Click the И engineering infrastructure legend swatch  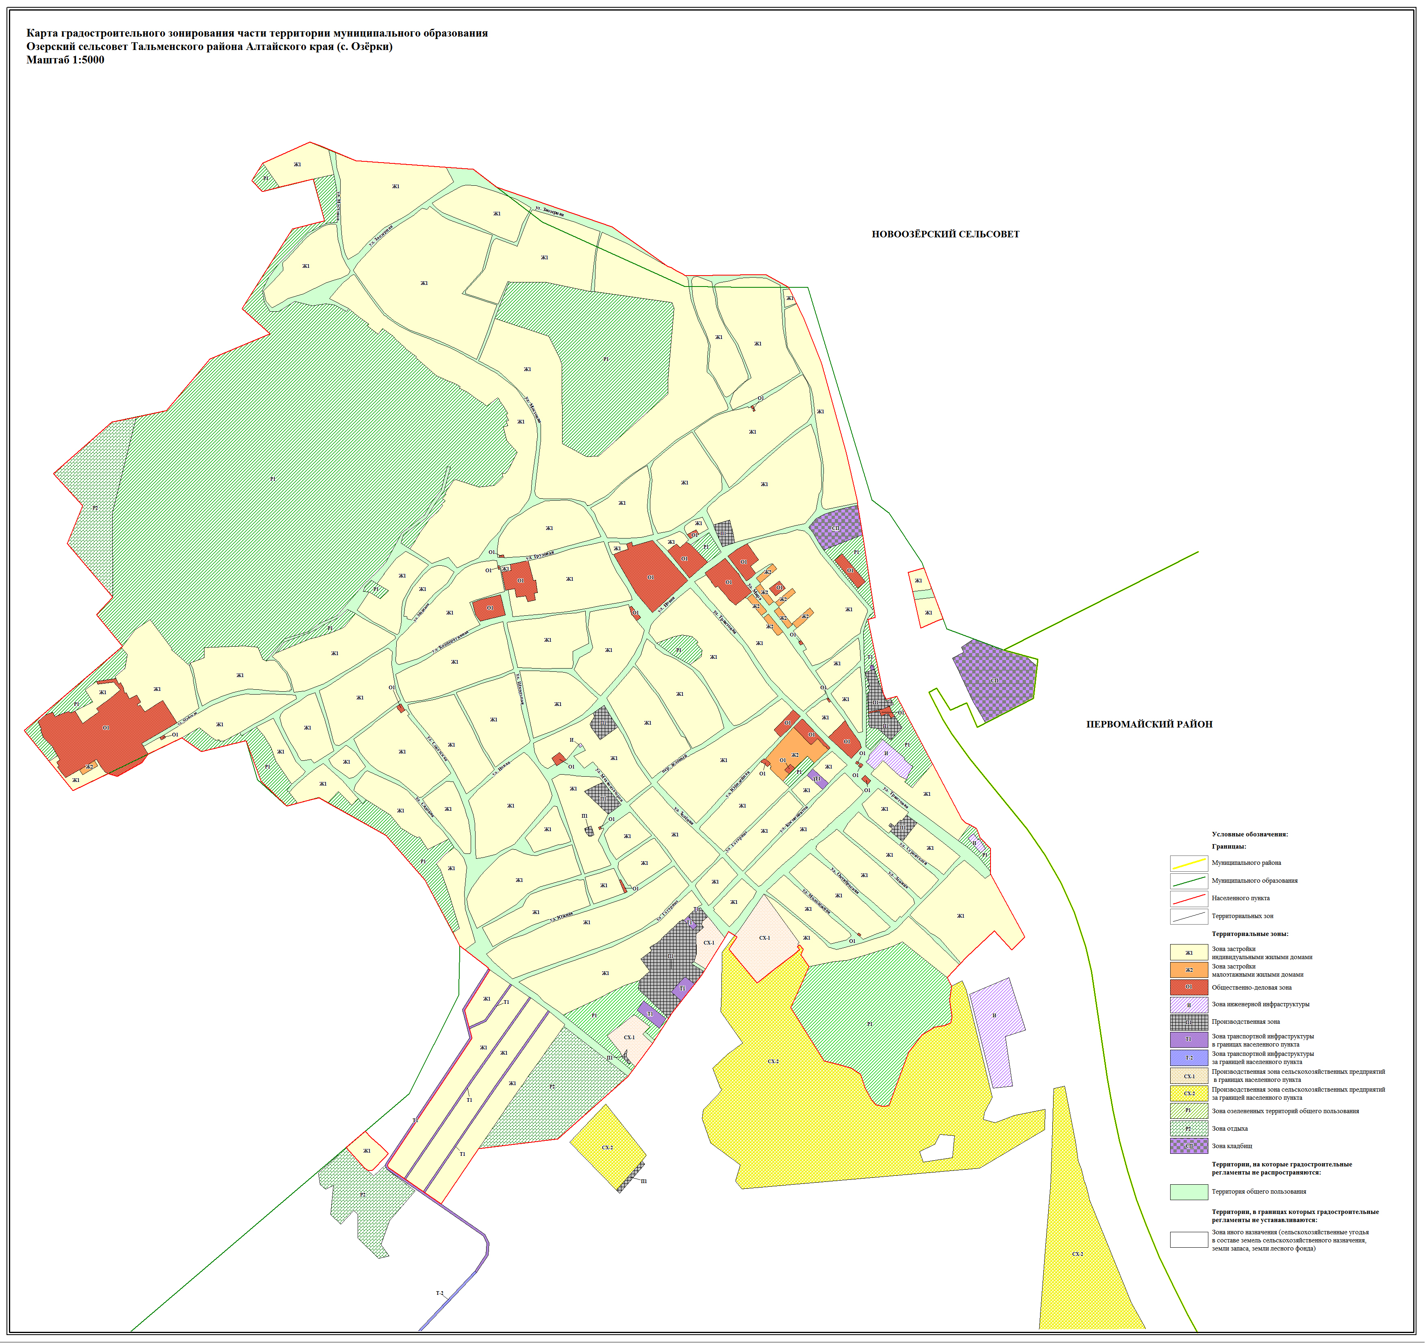tap(1188, 1005)
